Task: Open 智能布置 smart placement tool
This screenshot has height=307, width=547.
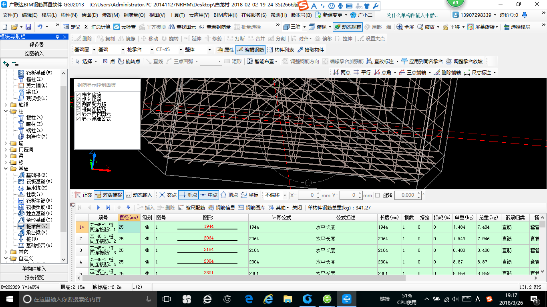Action: pyautogui.click(x=262, y=61)
